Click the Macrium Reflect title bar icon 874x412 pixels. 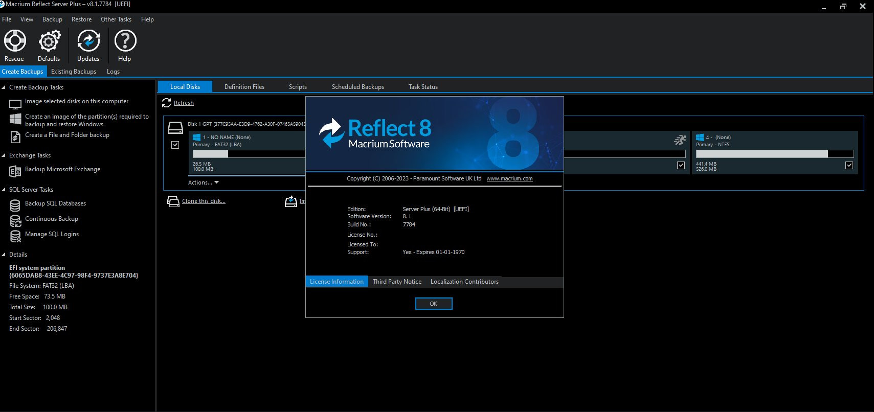pyautogui.click(x=2, y=4)
